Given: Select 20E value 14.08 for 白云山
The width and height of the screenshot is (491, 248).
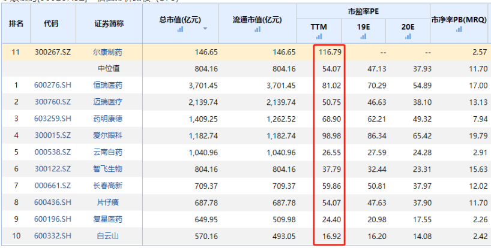Looking at the screenshot, I should coord(422,236).
